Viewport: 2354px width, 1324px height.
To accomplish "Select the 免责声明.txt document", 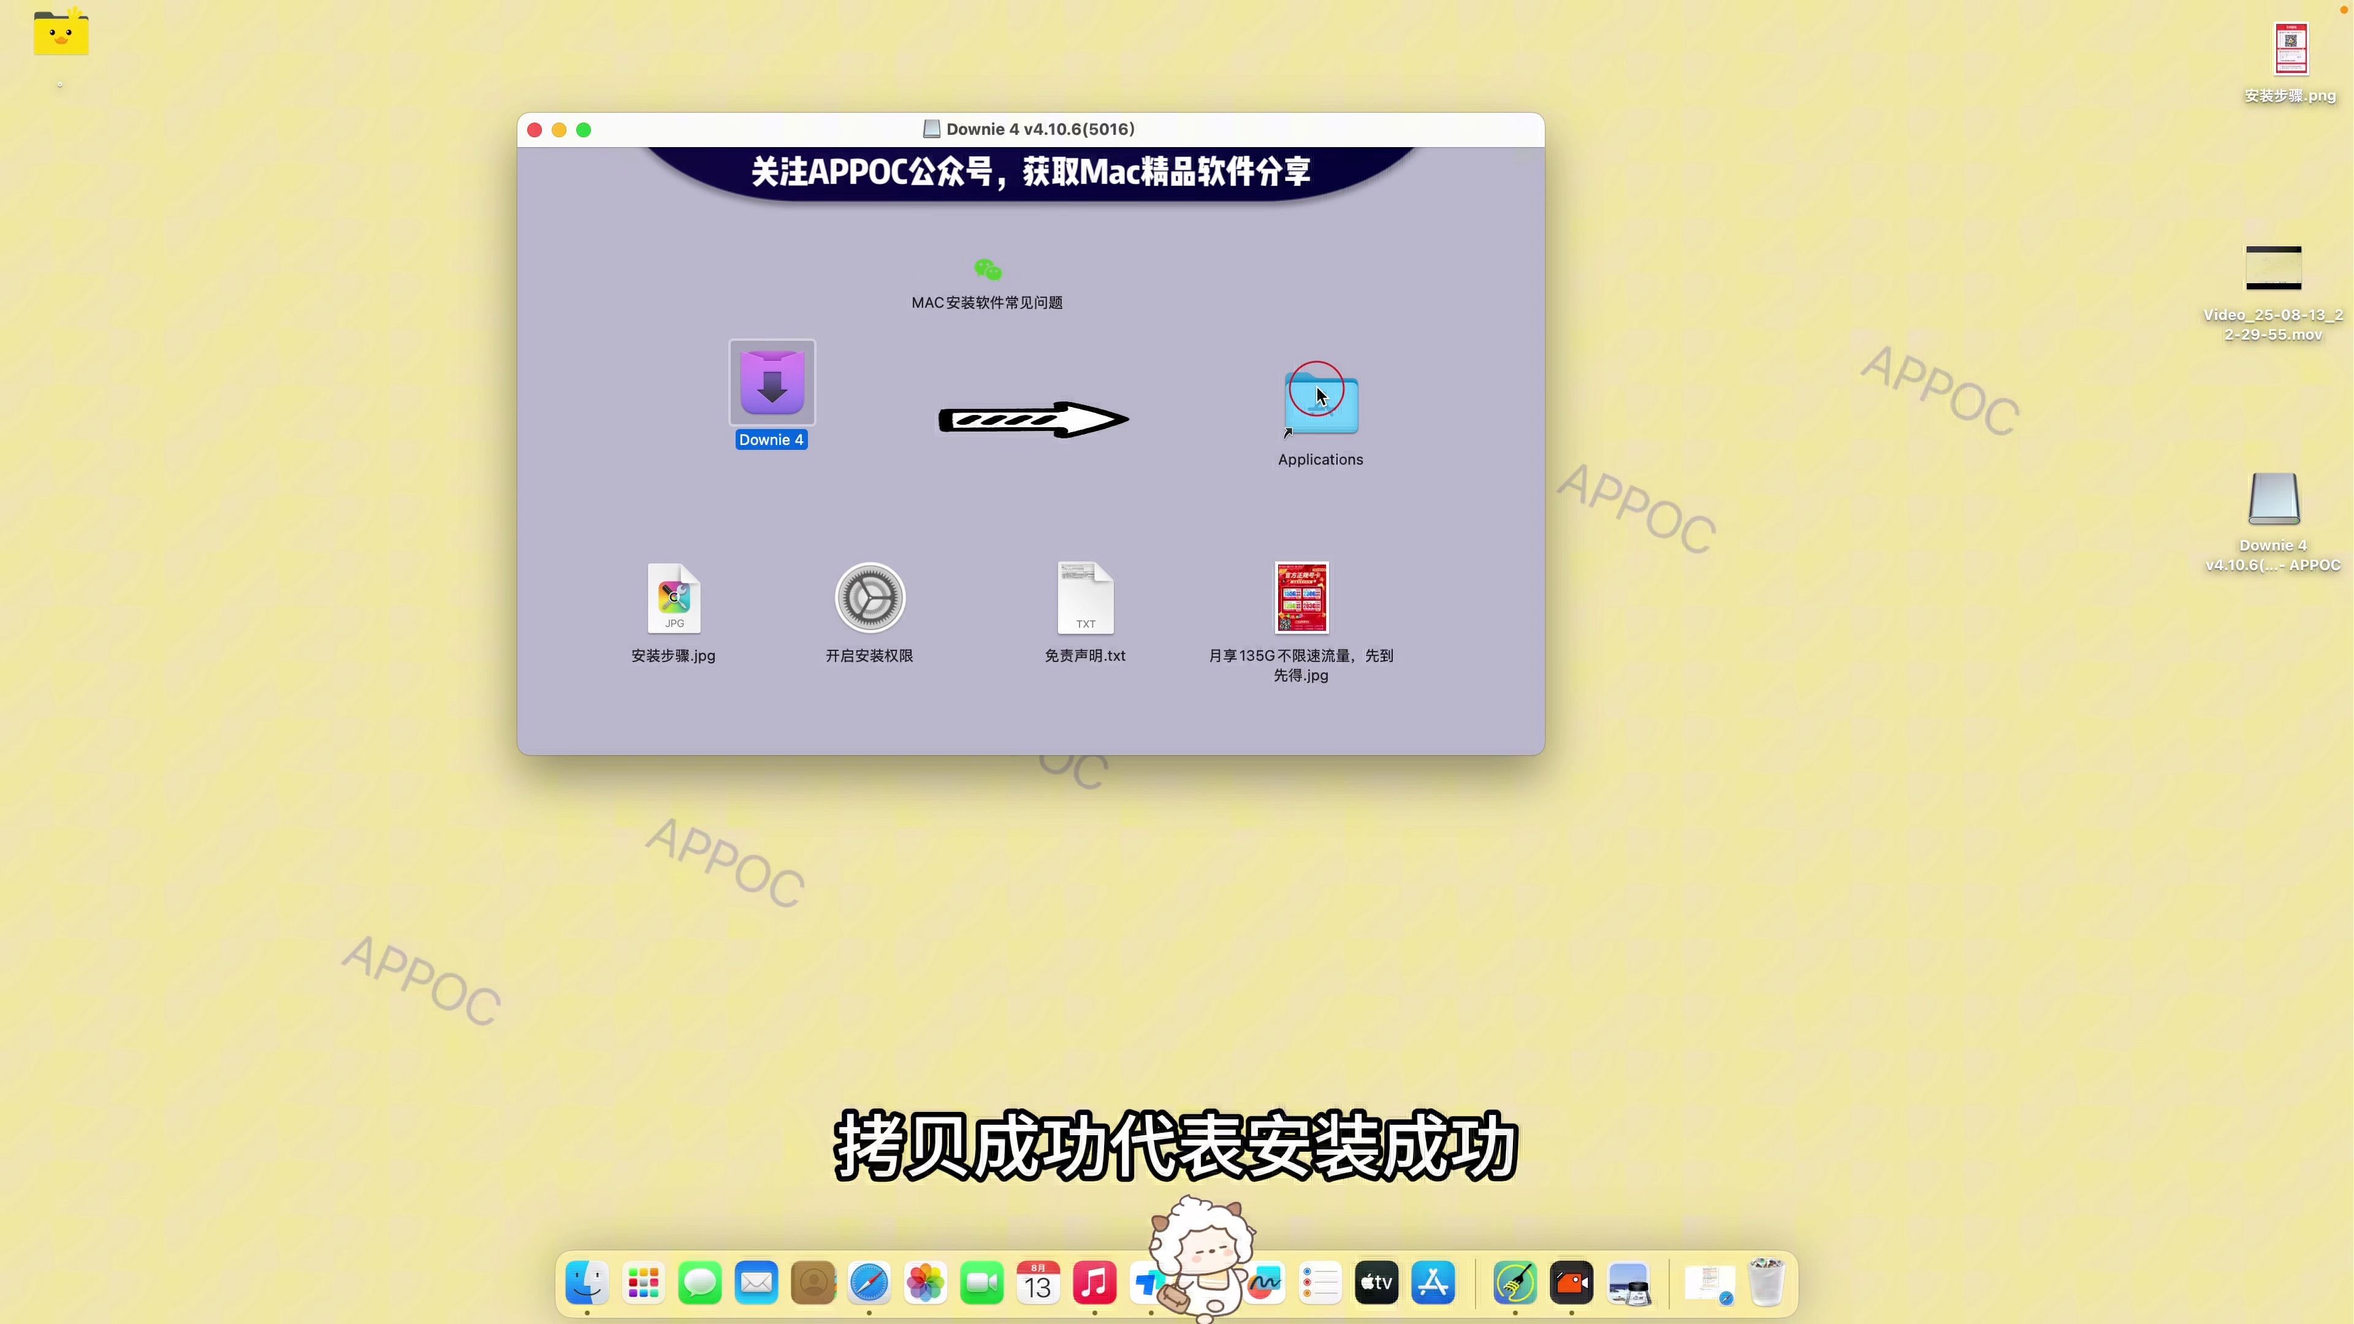I will tap(1086, 598).
